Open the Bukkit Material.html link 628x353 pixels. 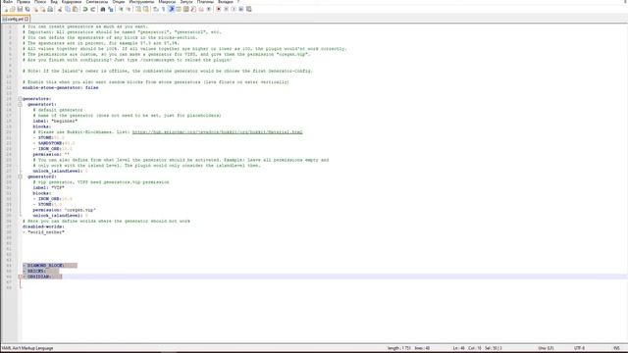tap(217, 132)
